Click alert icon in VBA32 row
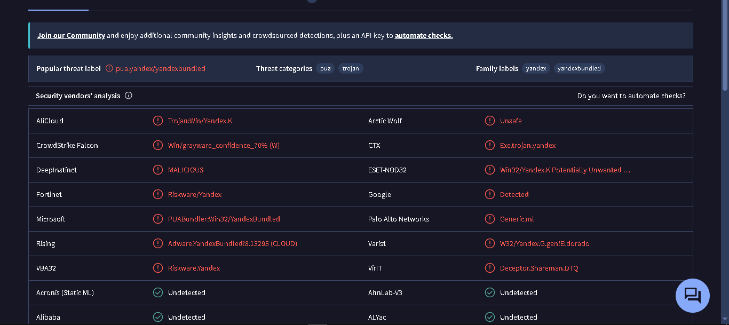The width and height of the screenshot is (729, 325). [158, 268]
